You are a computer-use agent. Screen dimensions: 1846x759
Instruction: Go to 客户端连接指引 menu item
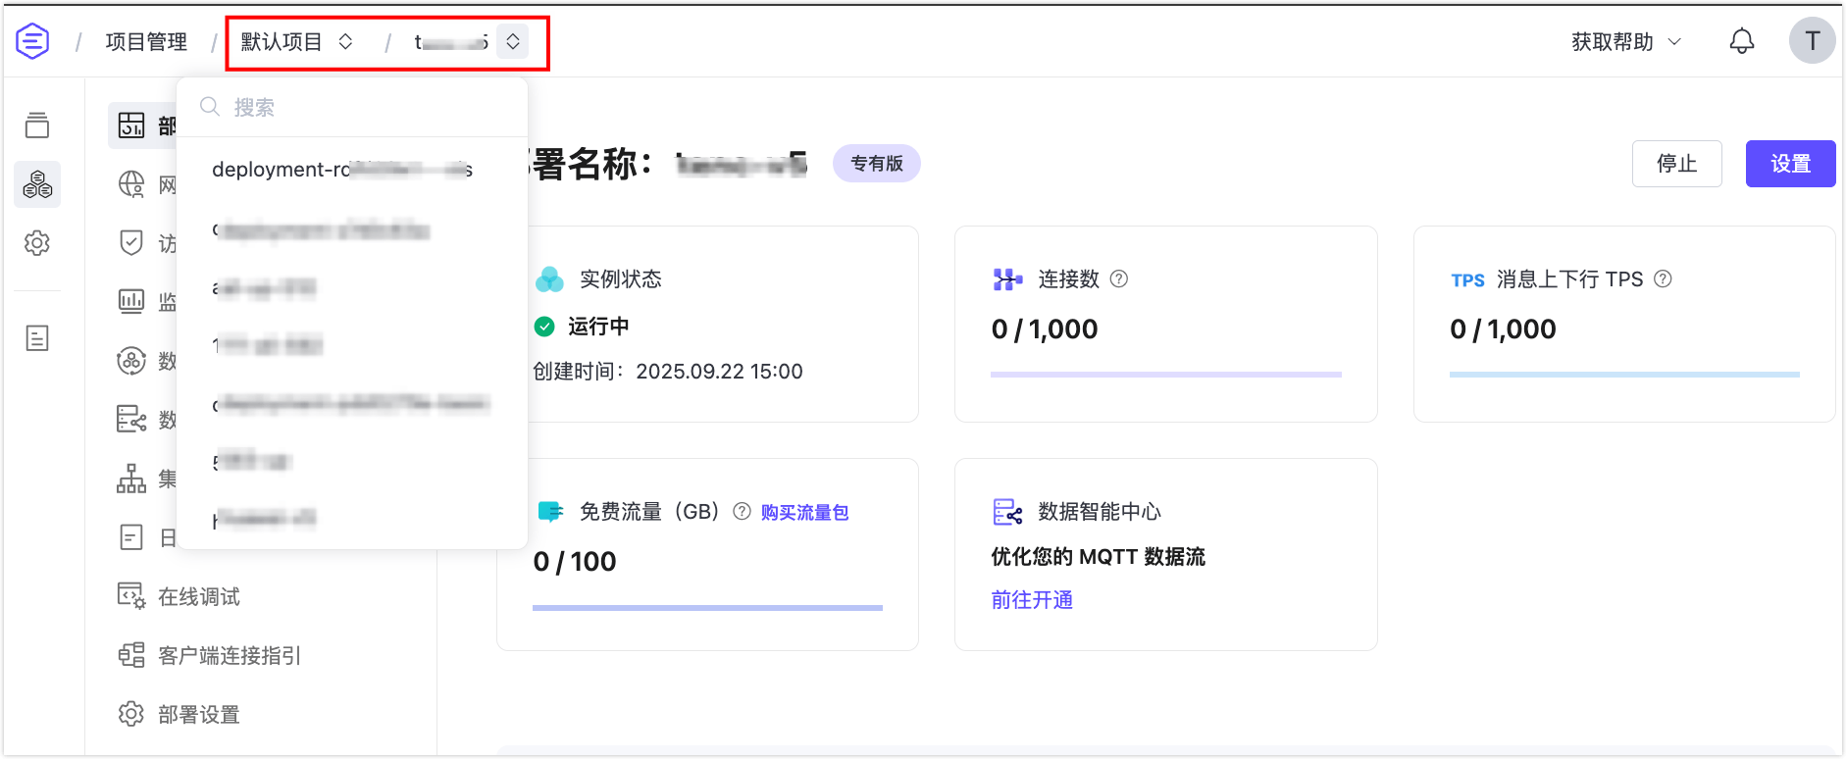click(229, 656)
